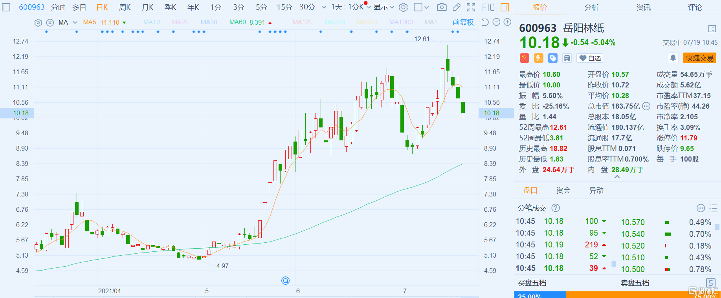The image size is (721, 298).
Task: Zoom in the chart with plus icon
Action: 507,22
